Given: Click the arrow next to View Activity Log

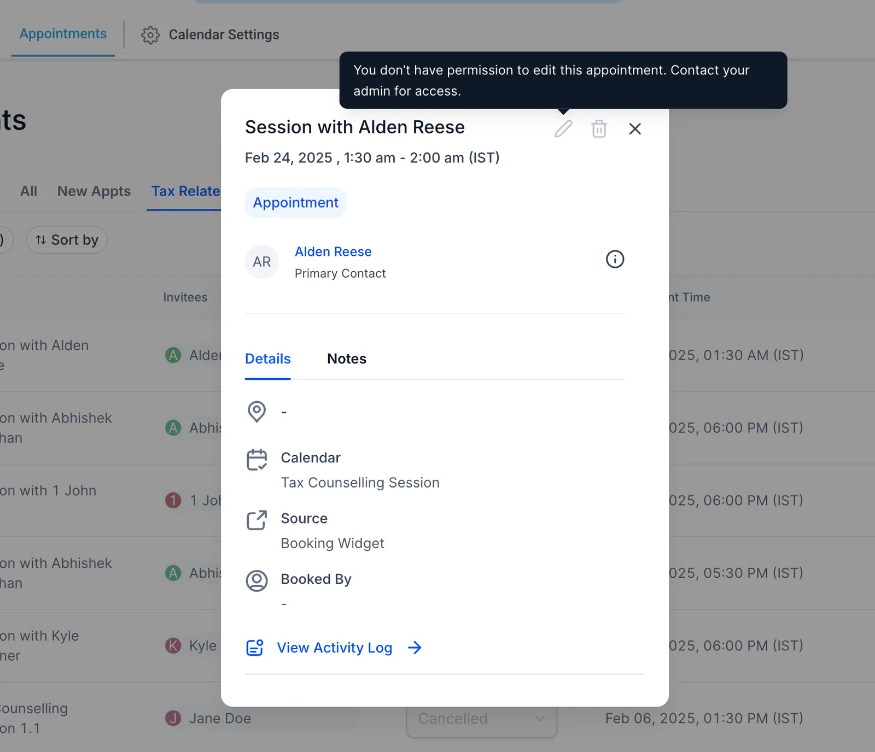Looking at the screenshot, I should point(415,648).
